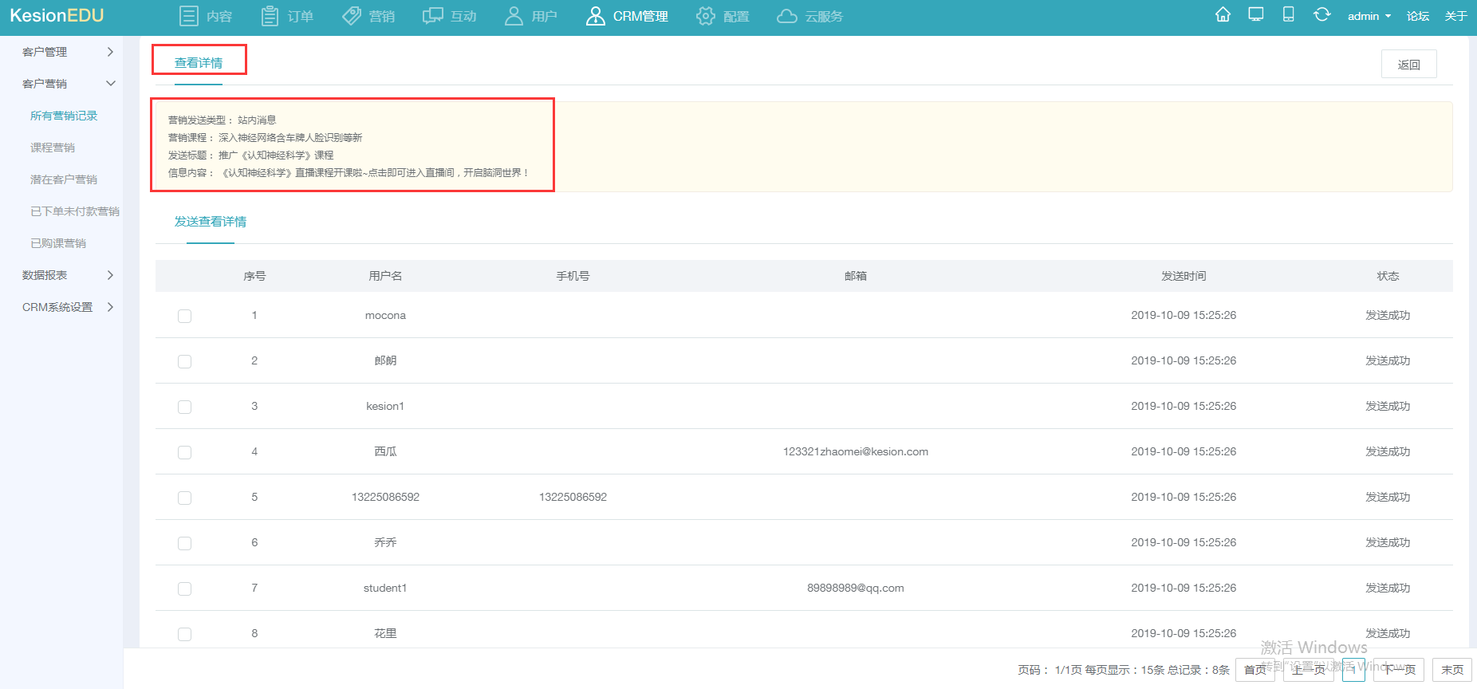Open the admin account dropdown
1477x689 pixels.
tap(1369, 16)
